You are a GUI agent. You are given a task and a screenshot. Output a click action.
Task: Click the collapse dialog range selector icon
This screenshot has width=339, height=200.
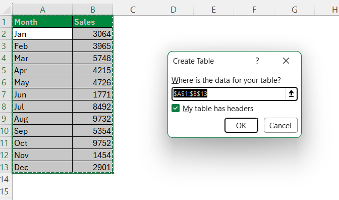click(x=291, y=94)
